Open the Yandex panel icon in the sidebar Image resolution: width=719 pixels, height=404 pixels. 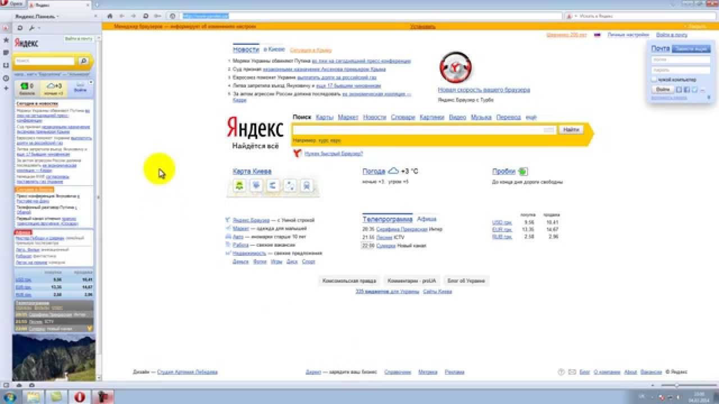pos(6,27)
